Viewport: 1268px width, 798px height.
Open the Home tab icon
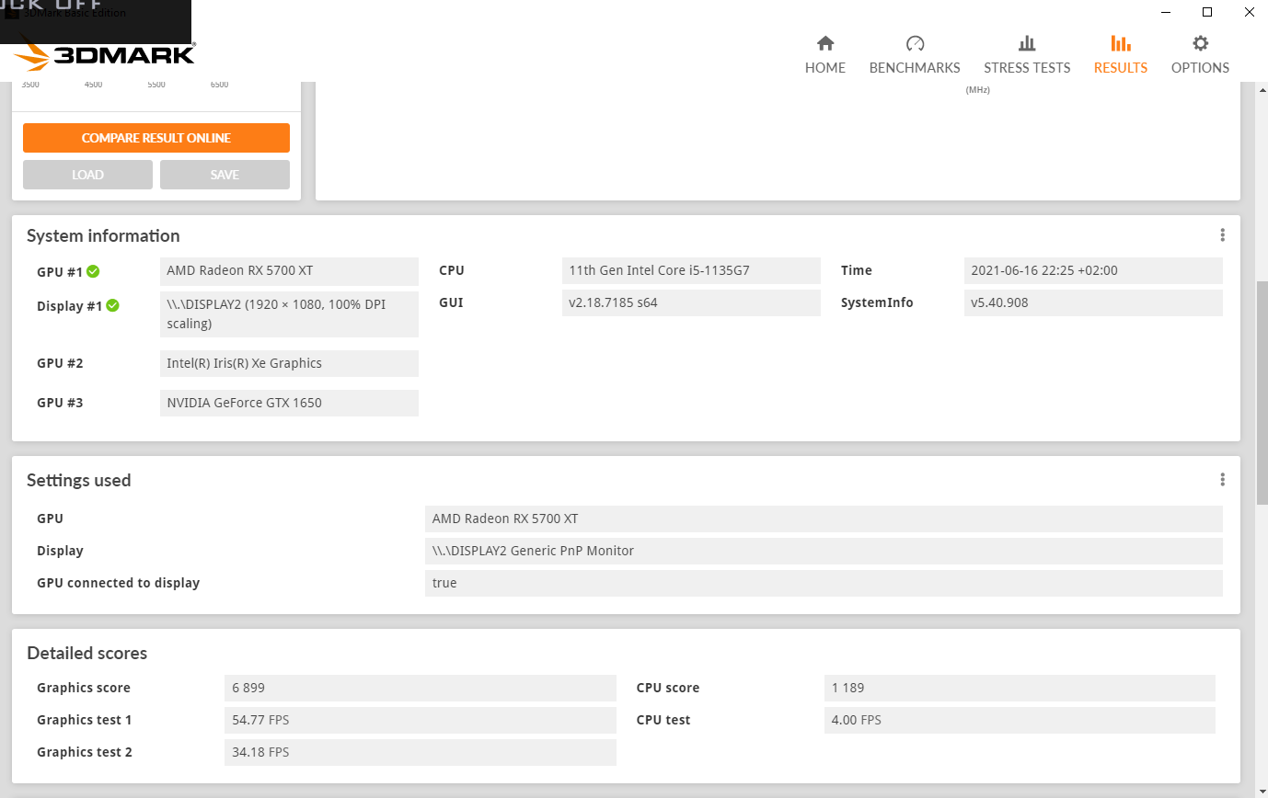coord(825,43)
